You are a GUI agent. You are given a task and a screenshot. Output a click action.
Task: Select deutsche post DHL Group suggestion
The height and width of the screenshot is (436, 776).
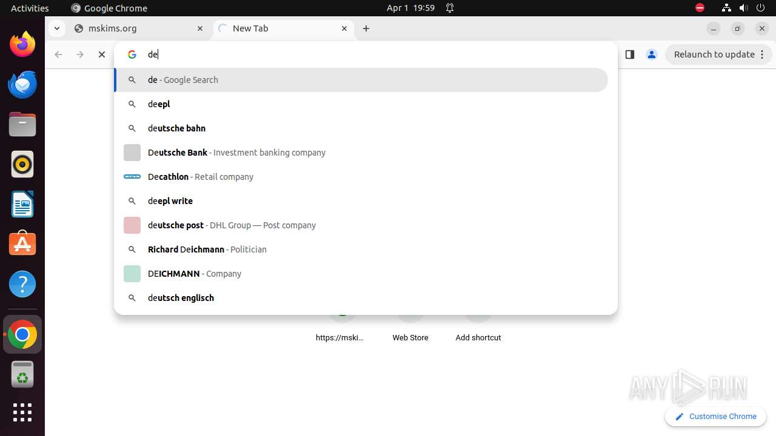point(361,225)
